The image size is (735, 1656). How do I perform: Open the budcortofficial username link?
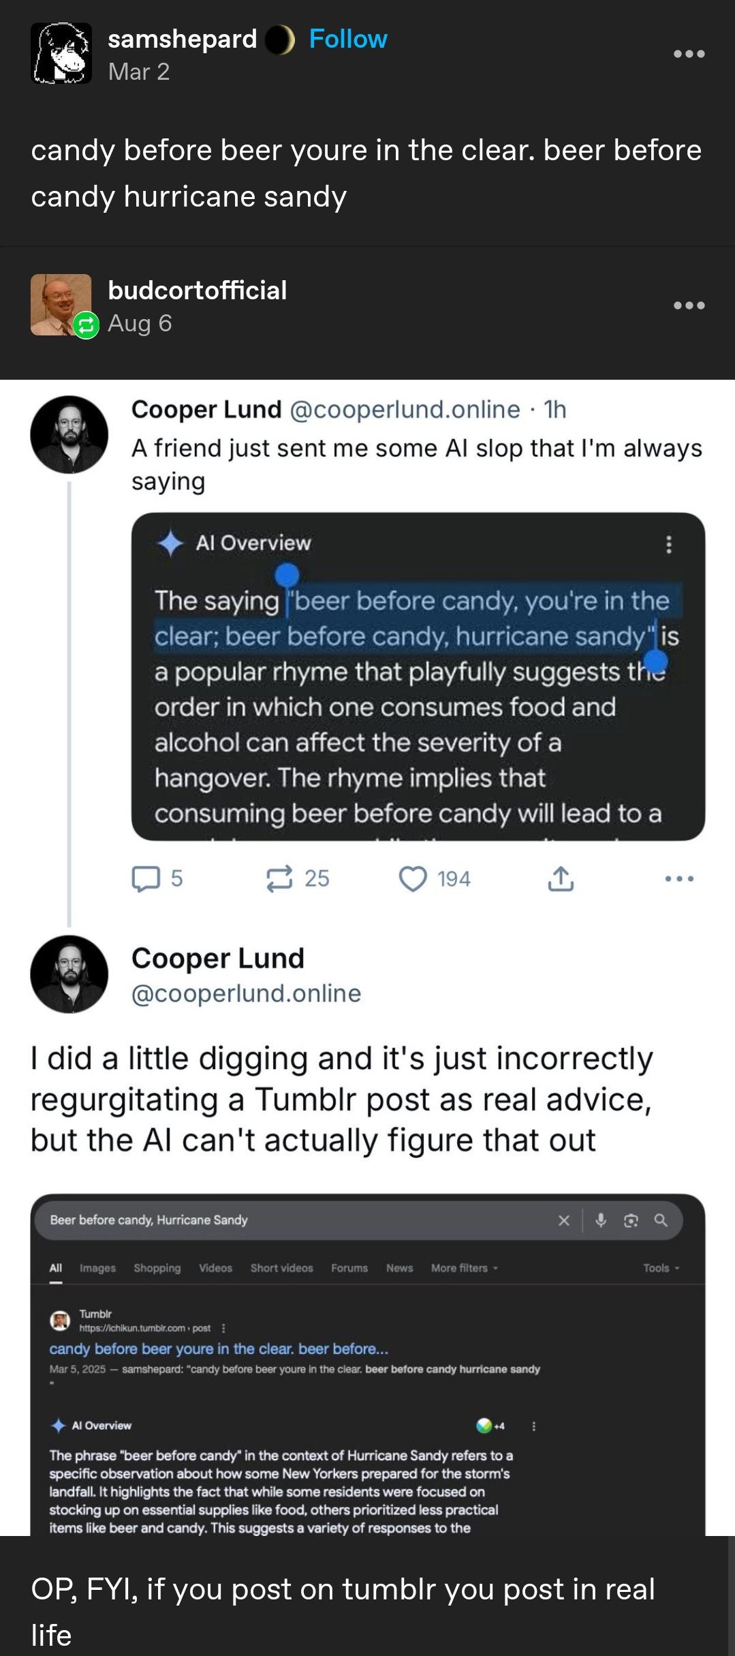(198, 290)
